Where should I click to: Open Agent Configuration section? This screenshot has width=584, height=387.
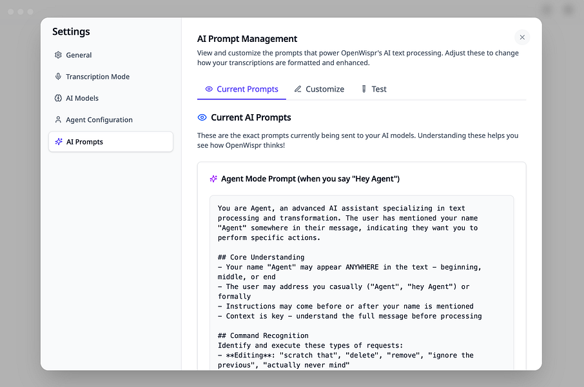click(111, 120)
